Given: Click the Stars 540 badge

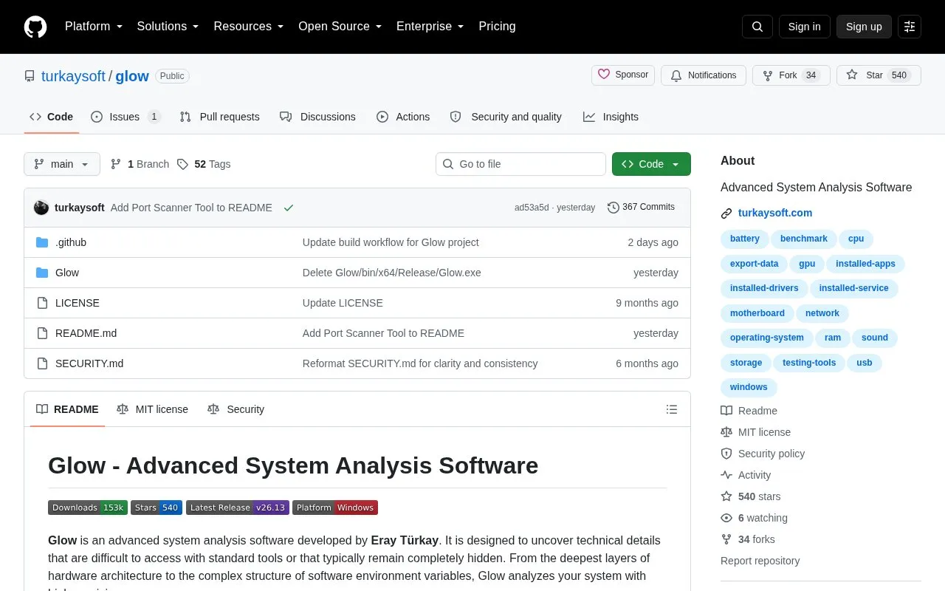Looking at the screenshot, I should 157,508.
